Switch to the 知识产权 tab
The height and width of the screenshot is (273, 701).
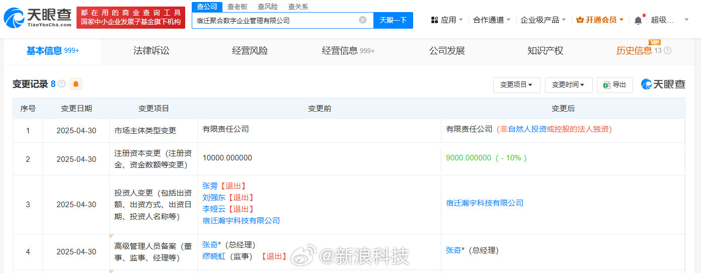546,51
